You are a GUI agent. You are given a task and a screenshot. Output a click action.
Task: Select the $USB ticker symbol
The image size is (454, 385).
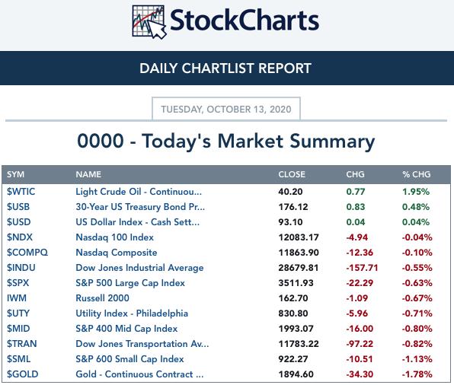click(18, 207)
